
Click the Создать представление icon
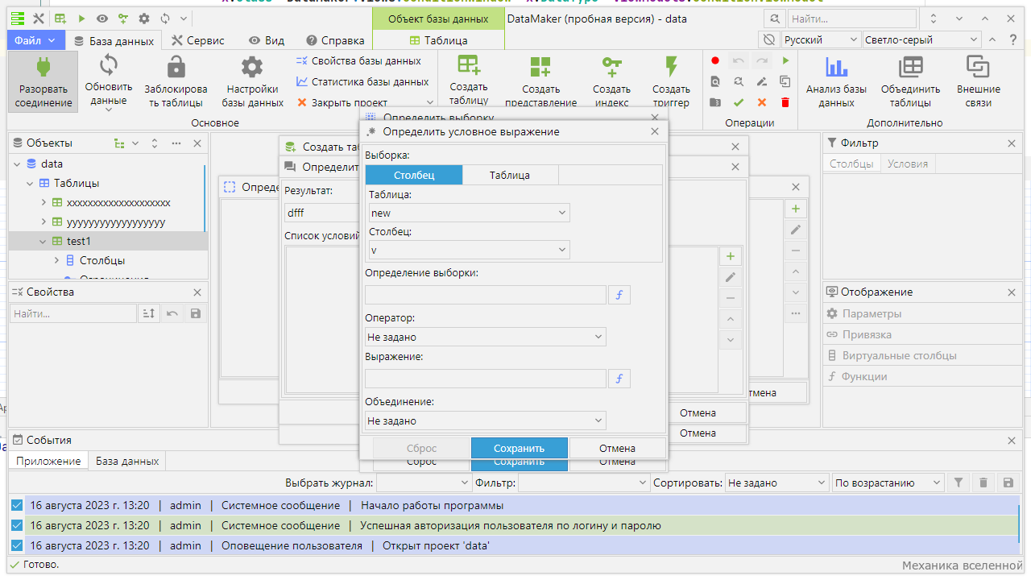coord(540,66)
